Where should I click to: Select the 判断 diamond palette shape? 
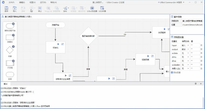[x=10, y=50]
